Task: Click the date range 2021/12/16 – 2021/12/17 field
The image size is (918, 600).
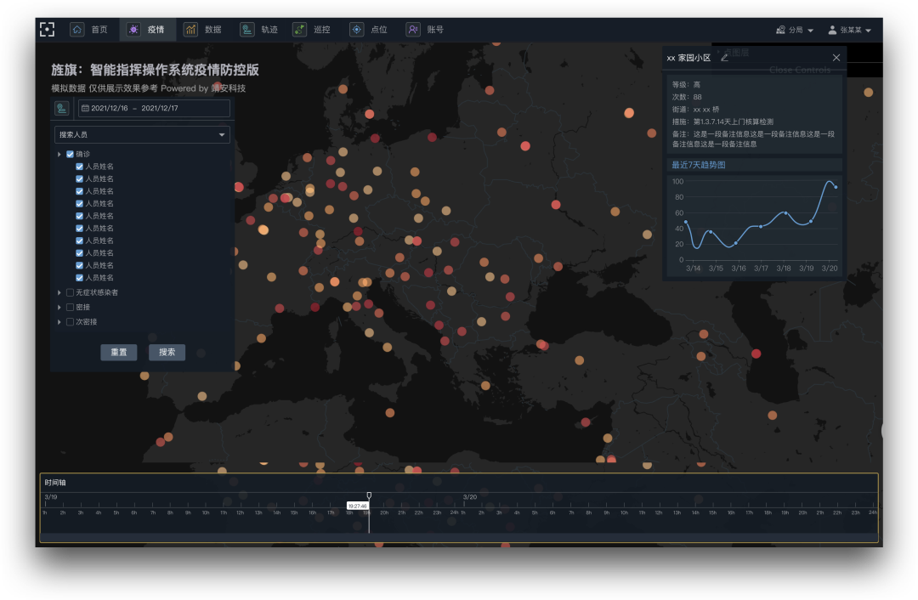Action: click(x=154, y=108)
